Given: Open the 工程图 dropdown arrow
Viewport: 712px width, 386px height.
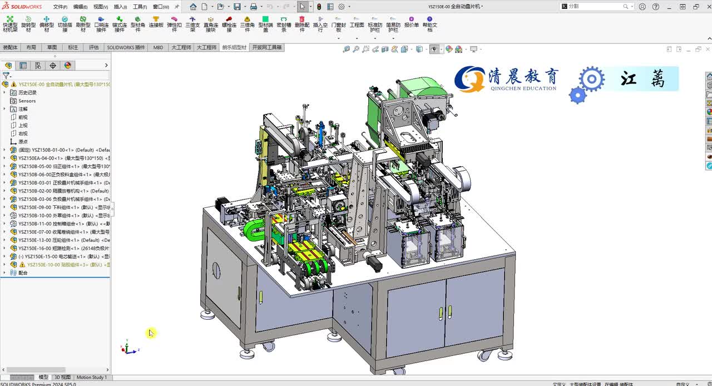Looking at the screenshot, I should point(357,39).
